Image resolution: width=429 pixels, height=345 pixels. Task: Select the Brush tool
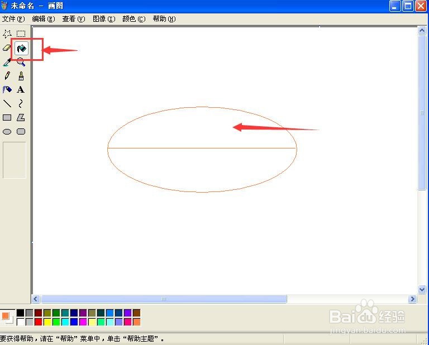tap(21, 76)
